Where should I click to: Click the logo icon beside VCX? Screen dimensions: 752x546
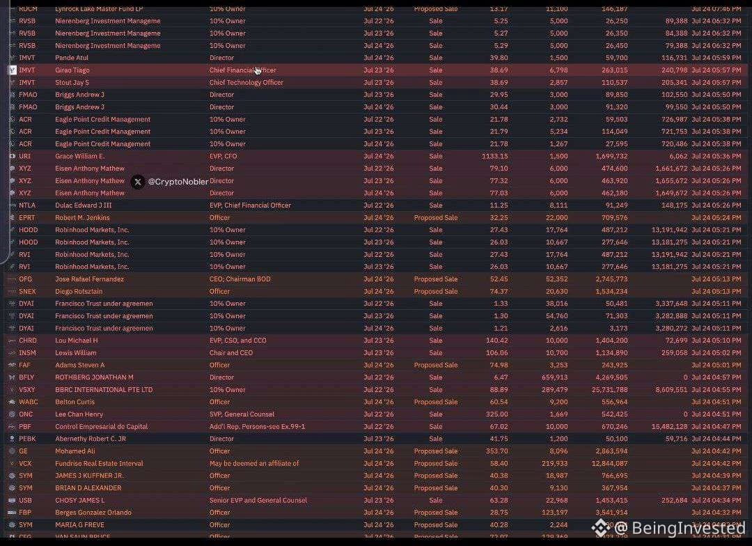point(13,464)
